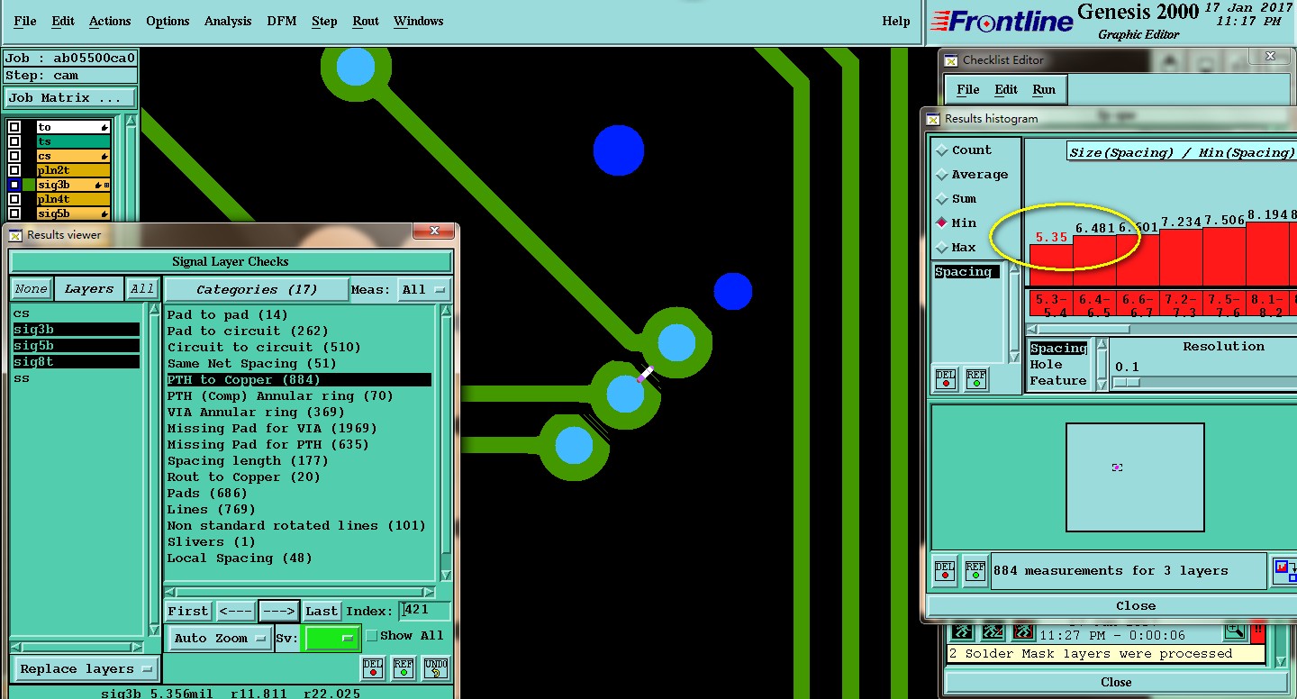
Task: Open Rout menu
Action: 366,21
